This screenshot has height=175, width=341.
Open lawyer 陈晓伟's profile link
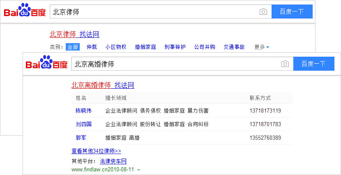(x=83, y=111)
